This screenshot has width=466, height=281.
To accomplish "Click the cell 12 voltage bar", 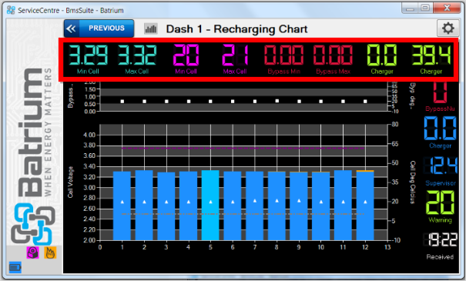I will [x=365, y=206].
